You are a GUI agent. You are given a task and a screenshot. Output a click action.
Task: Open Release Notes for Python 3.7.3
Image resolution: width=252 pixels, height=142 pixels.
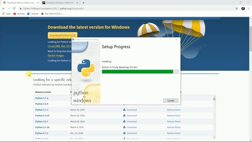click(x=174, y=110)
